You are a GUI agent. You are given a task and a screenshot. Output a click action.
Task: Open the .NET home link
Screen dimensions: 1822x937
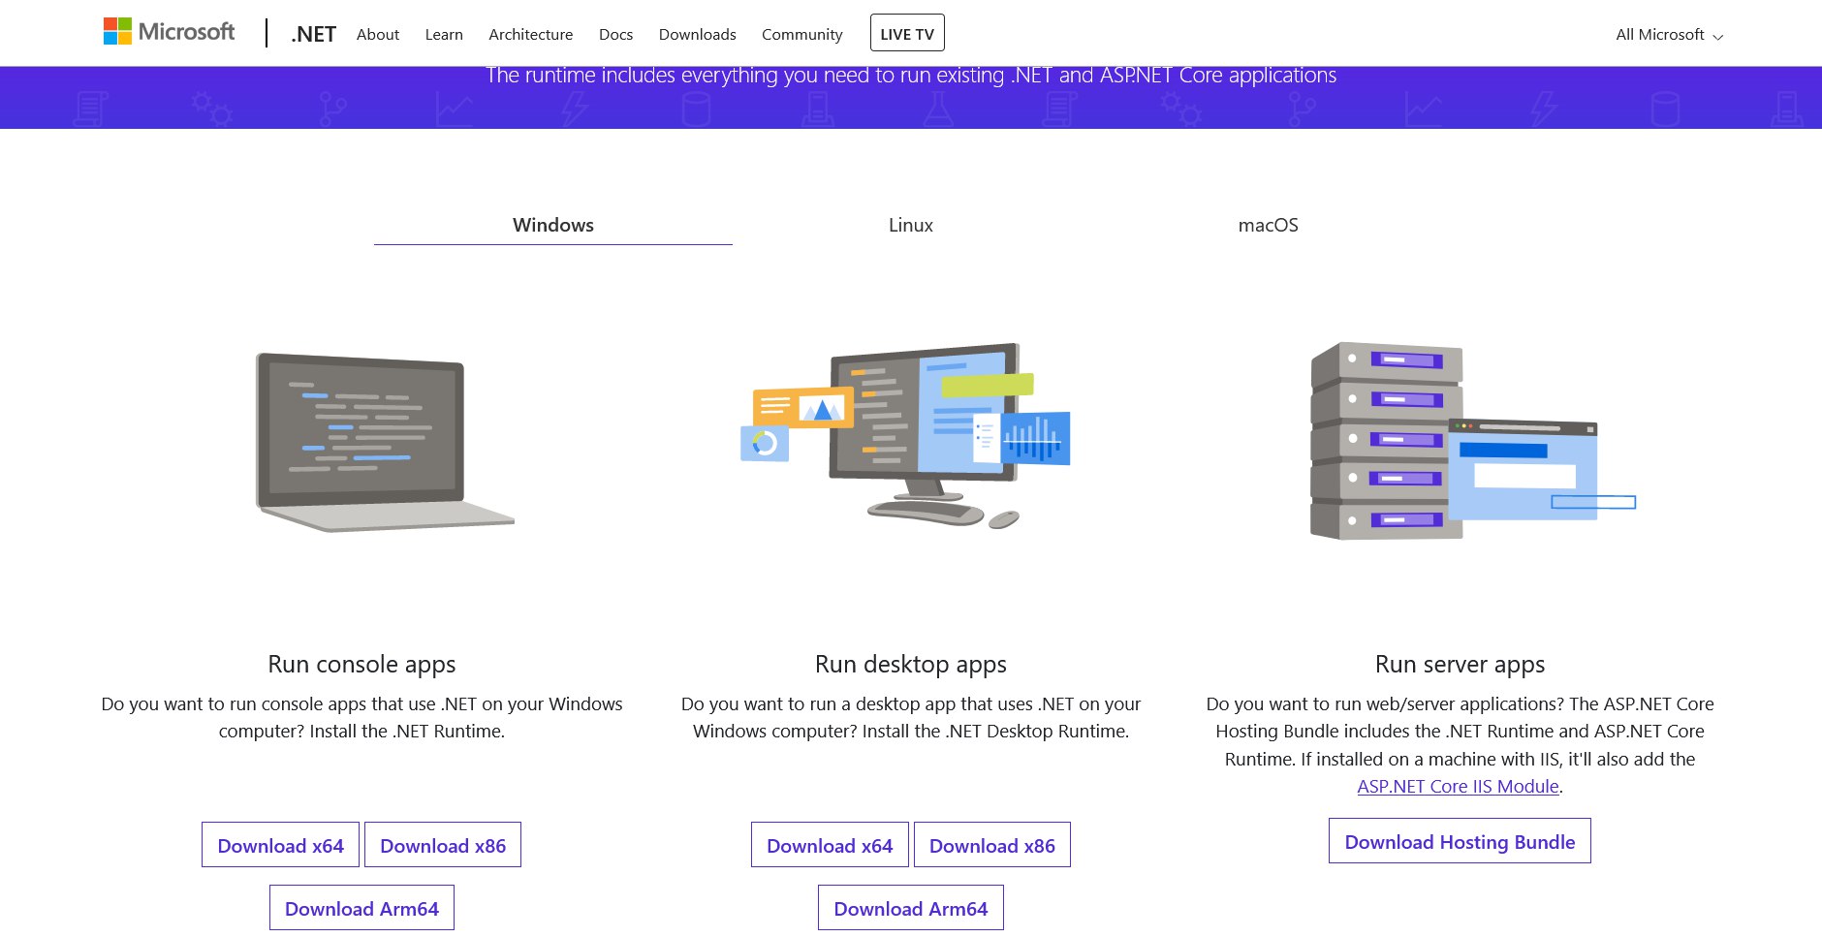point(313,34)
